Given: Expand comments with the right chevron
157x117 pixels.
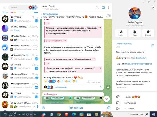Looking at the screenshot, I should tap(101, 87).
